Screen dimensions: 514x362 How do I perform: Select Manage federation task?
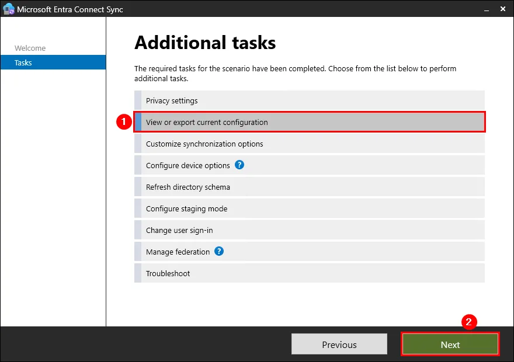[x=310, y=252]
